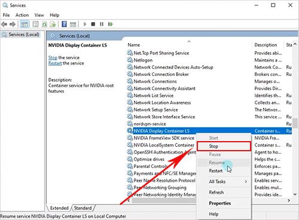This screenshot has width=299, height=220.
Task: Choose Properties in the context menu
Action: click(x=224, y=203)
